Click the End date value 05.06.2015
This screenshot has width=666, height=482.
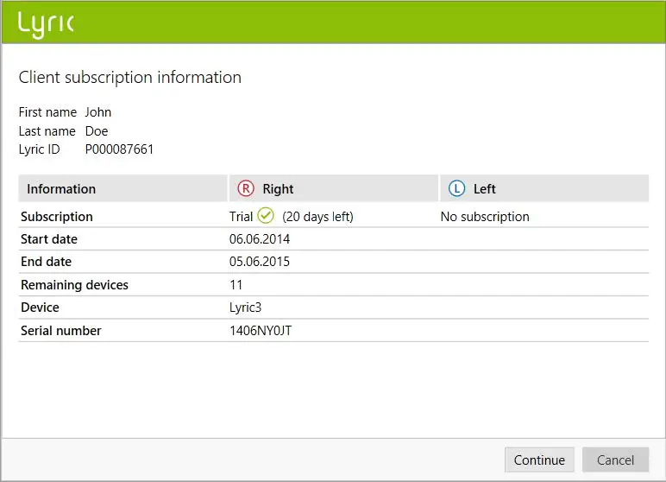click(x=258, y=262)
